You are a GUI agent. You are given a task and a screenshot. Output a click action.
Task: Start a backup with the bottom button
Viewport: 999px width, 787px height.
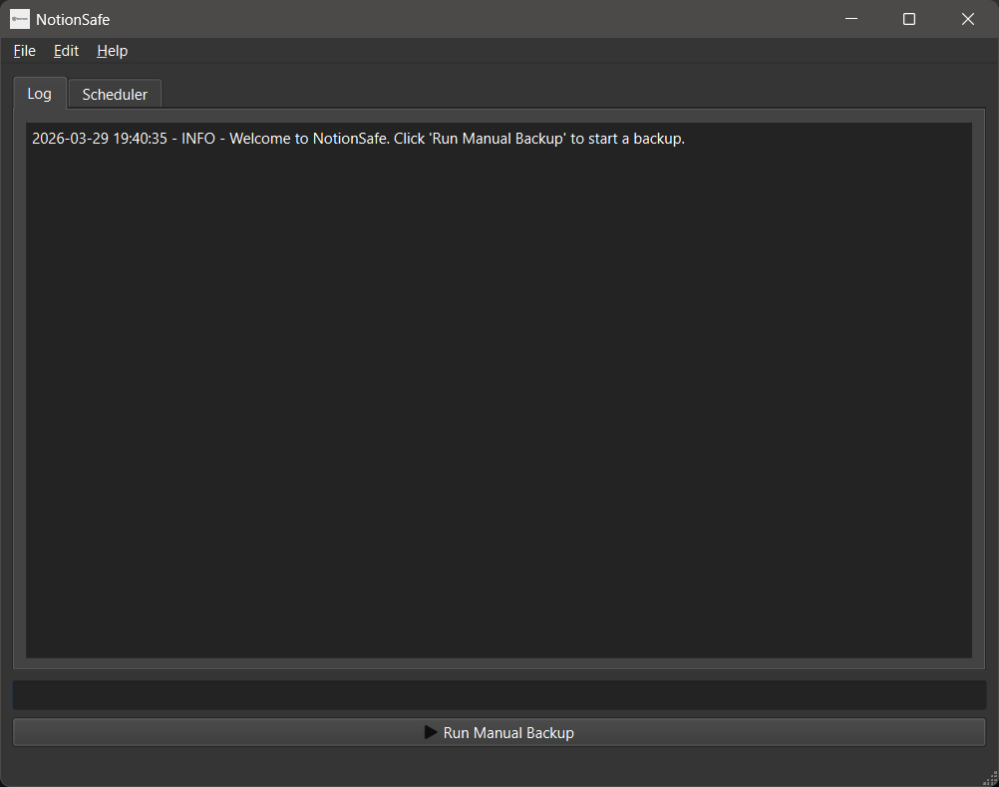[x=499, y=731]
